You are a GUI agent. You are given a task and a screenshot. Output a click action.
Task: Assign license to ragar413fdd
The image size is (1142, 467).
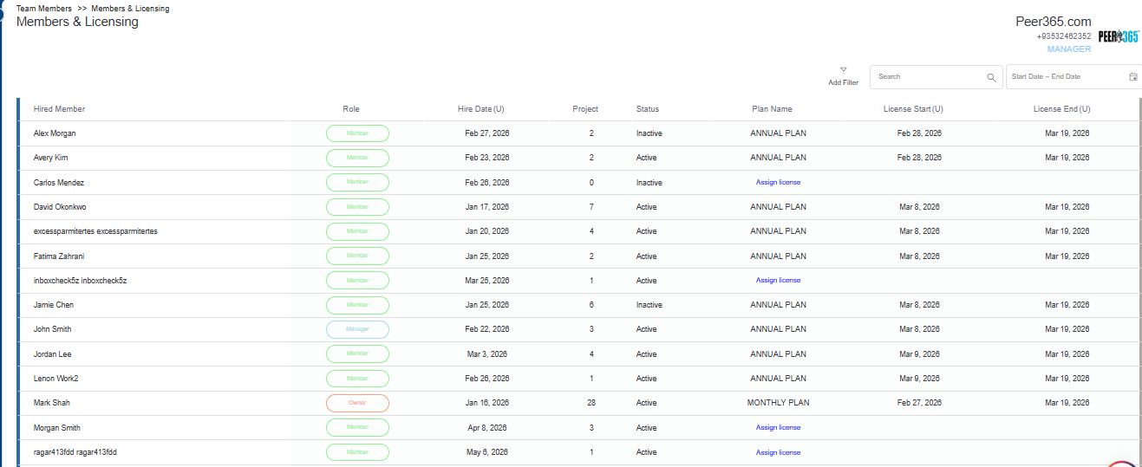778,452
